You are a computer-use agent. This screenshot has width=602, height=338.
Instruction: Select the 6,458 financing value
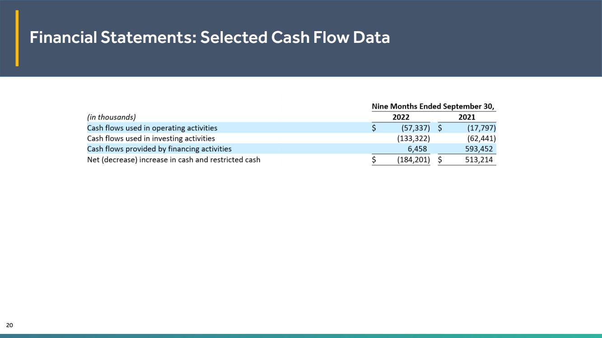point(417,149)
